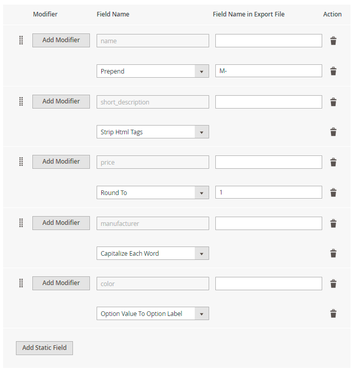
Task: Delete the manufacturer field row
Action: pyautogui.click(x=333, y=223)
